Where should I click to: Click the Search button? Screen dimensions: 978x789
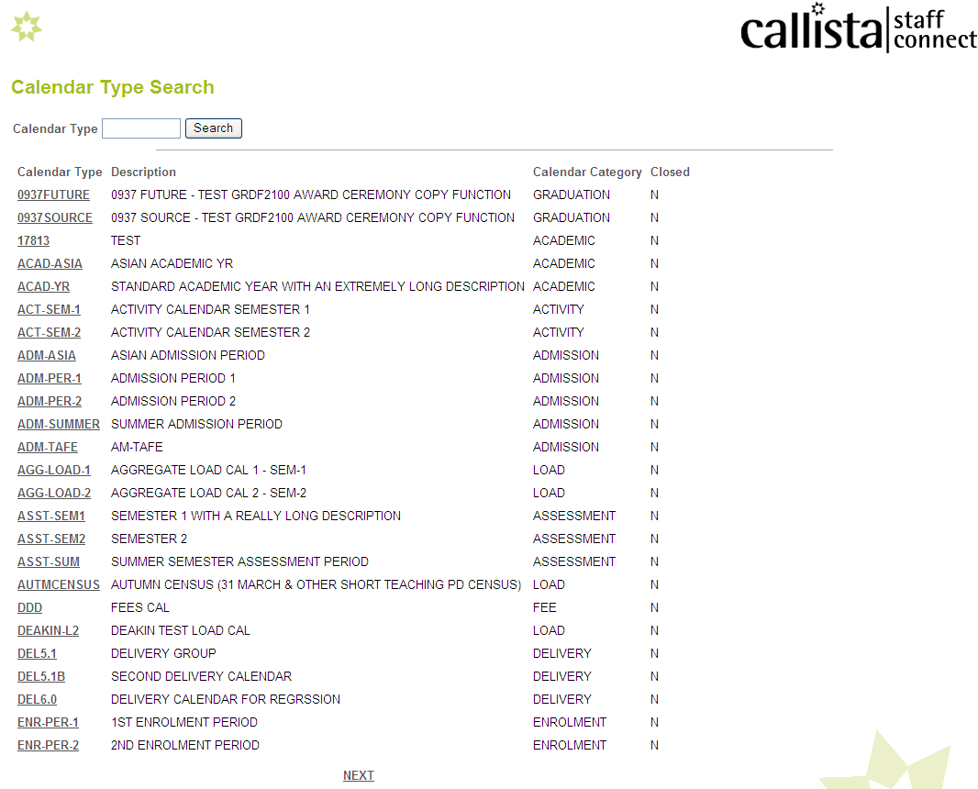(213, 128)
